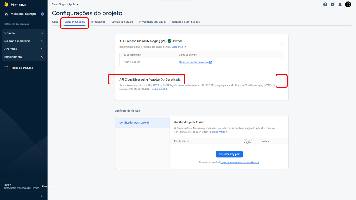Viewport: 356px width, 200px height.
Task: Open the Gerenciar contas de serviço link
Action: pyautogui.click(x=194, y=62)
